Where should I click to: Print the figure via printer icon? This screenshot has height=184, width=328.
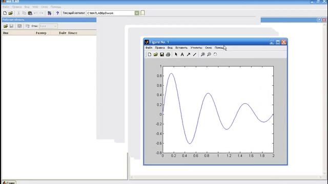pyautogui.click(x=168, y=55)
